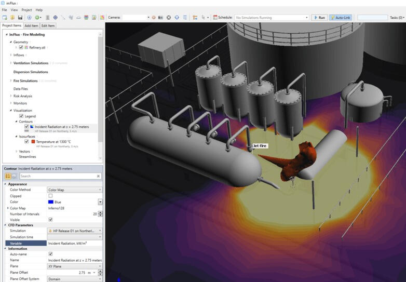Switch to the Add Item tab
Image resolution: width=406 pixels, height=282 pixels.
coord(31,25)
